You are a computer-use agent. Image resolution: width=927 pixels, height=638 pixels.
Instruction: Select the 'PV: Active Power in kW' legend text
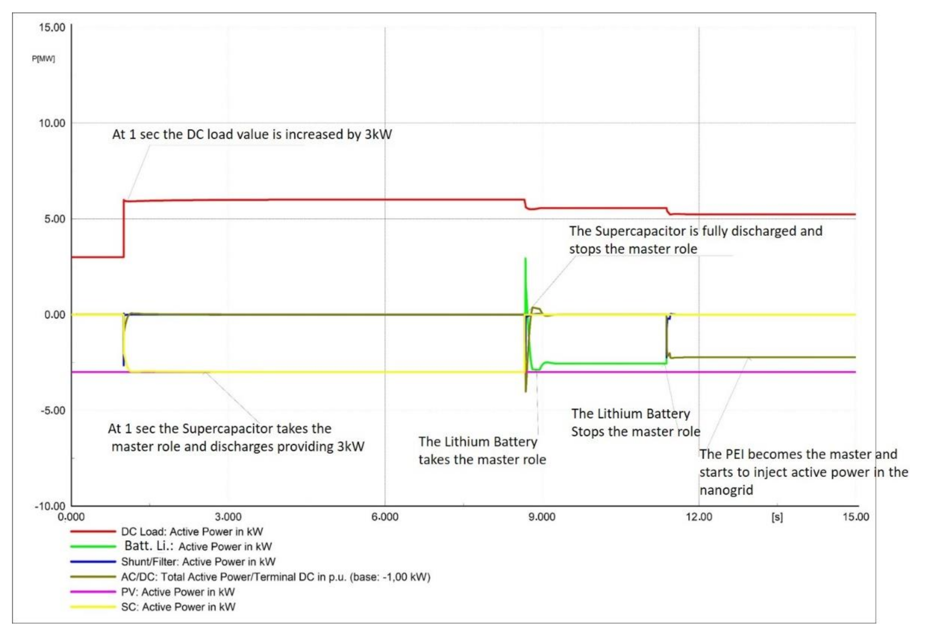[x=178, y=592]
